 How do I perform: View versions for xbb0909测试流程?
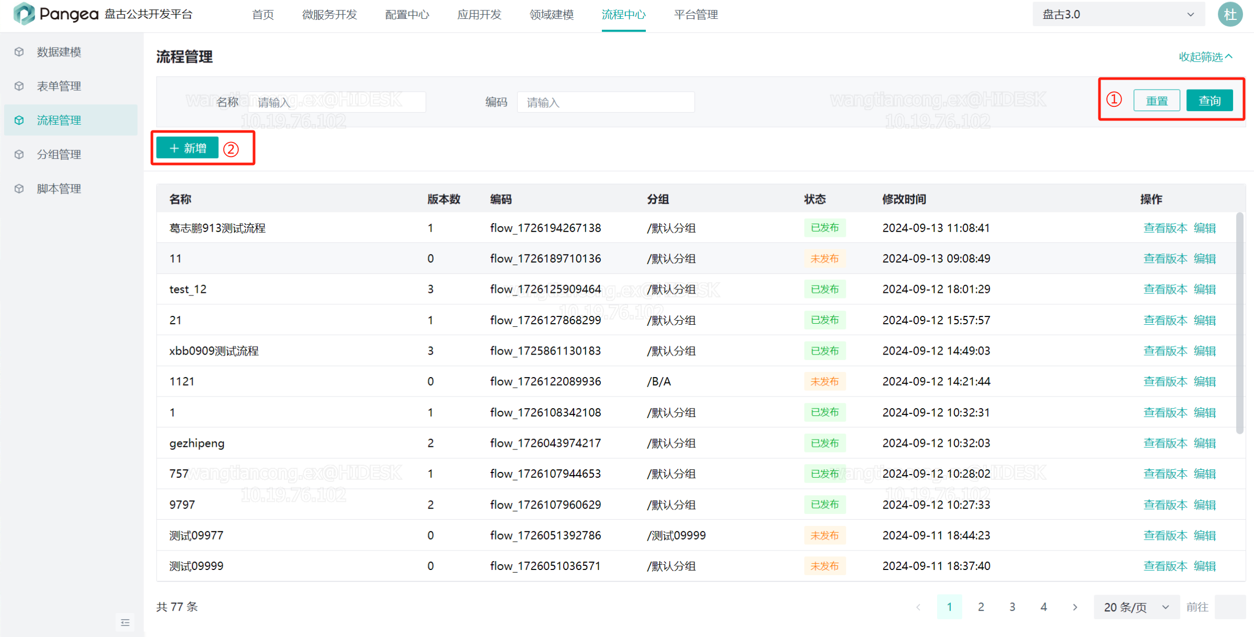(x=1165, y=351)
